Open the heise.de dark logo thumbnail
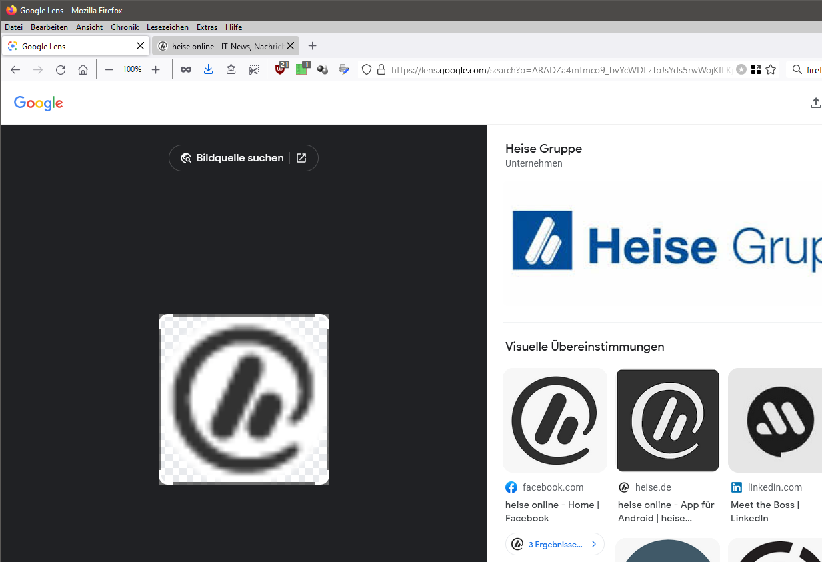This screenshot has width=822, height=562. coord(668,420)
